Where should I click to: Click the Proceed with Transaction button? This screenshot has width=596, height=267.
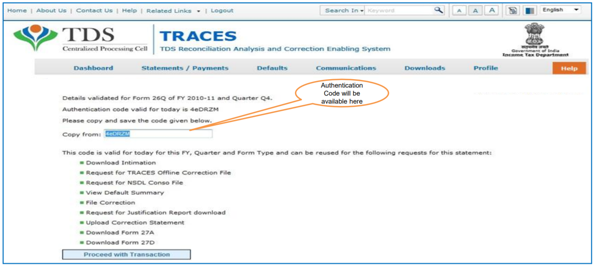pyautogui.click(x=126, y=255)
